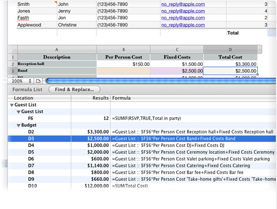
Task: Select the D5 formula row
Action: pyautogui.click(x=142, y=152)
